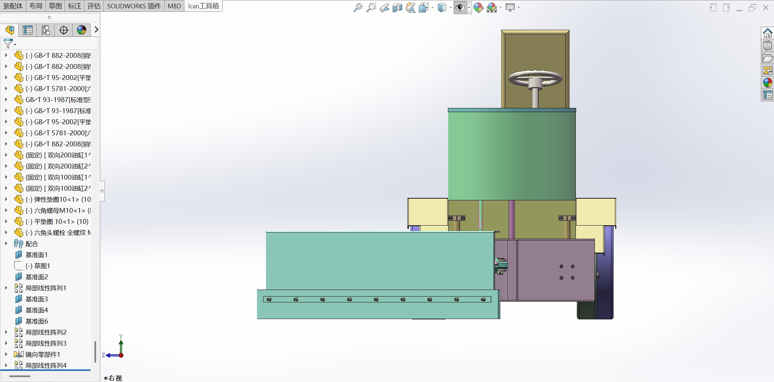Open the PropertyManager tab in the left panel

pos(28,30)
